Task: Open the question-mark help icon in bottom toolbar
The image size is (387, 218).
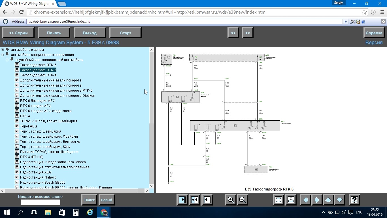Action: coord(354,200)
